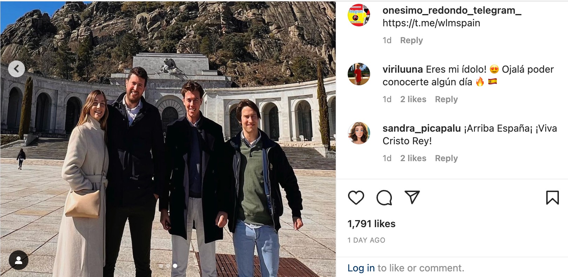Open the onesimo_redondo_telegram_ username link

452,11
